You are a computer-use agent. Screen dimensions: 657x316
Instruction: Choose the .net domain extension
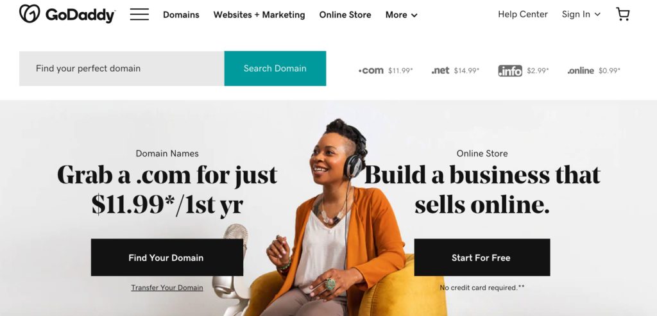click(x=456, y=71)
